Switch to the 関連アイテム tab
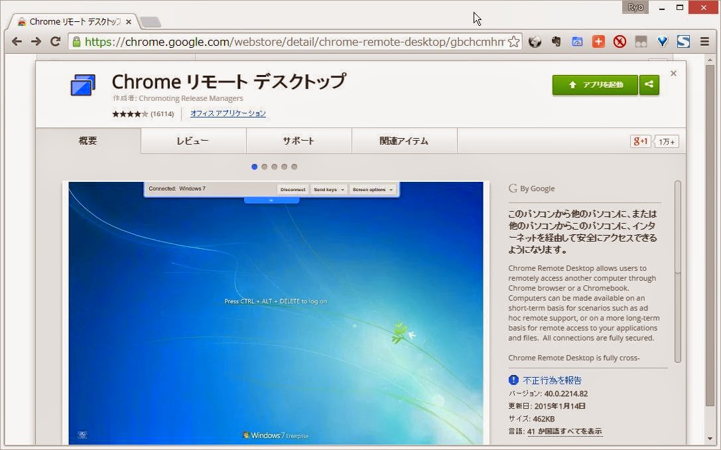Image resolution: width=721 pixels, height=450 pixels. 404,141
